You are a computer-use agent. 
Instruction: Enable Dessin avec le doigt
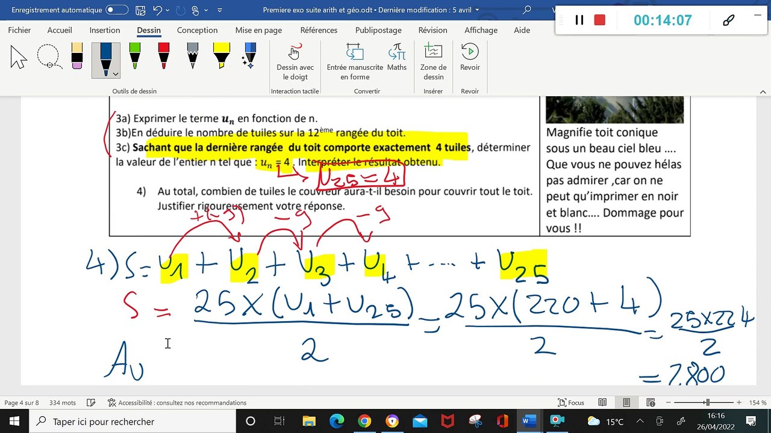pos(295,62)
